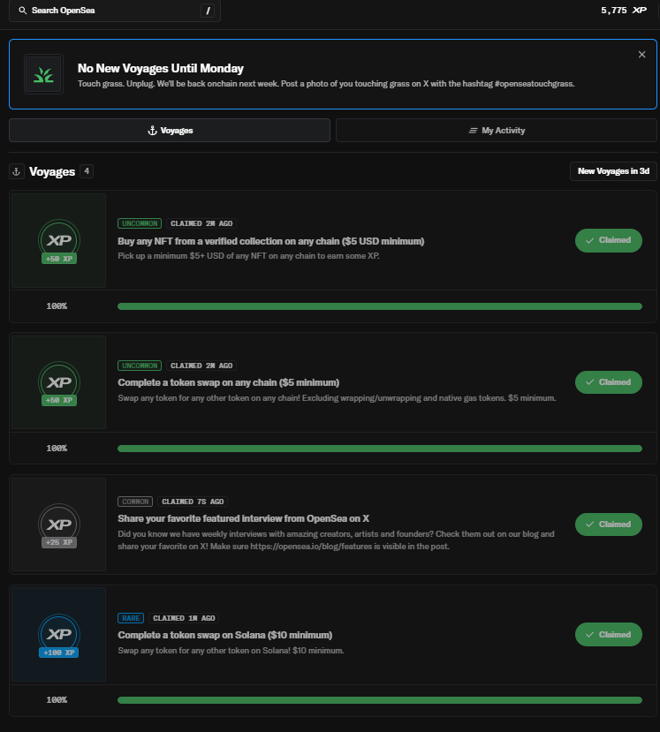Click progress bar of Buy any NFT voyage
The image size is (660, 732).
pyautogui.click(x=380, y=306)
